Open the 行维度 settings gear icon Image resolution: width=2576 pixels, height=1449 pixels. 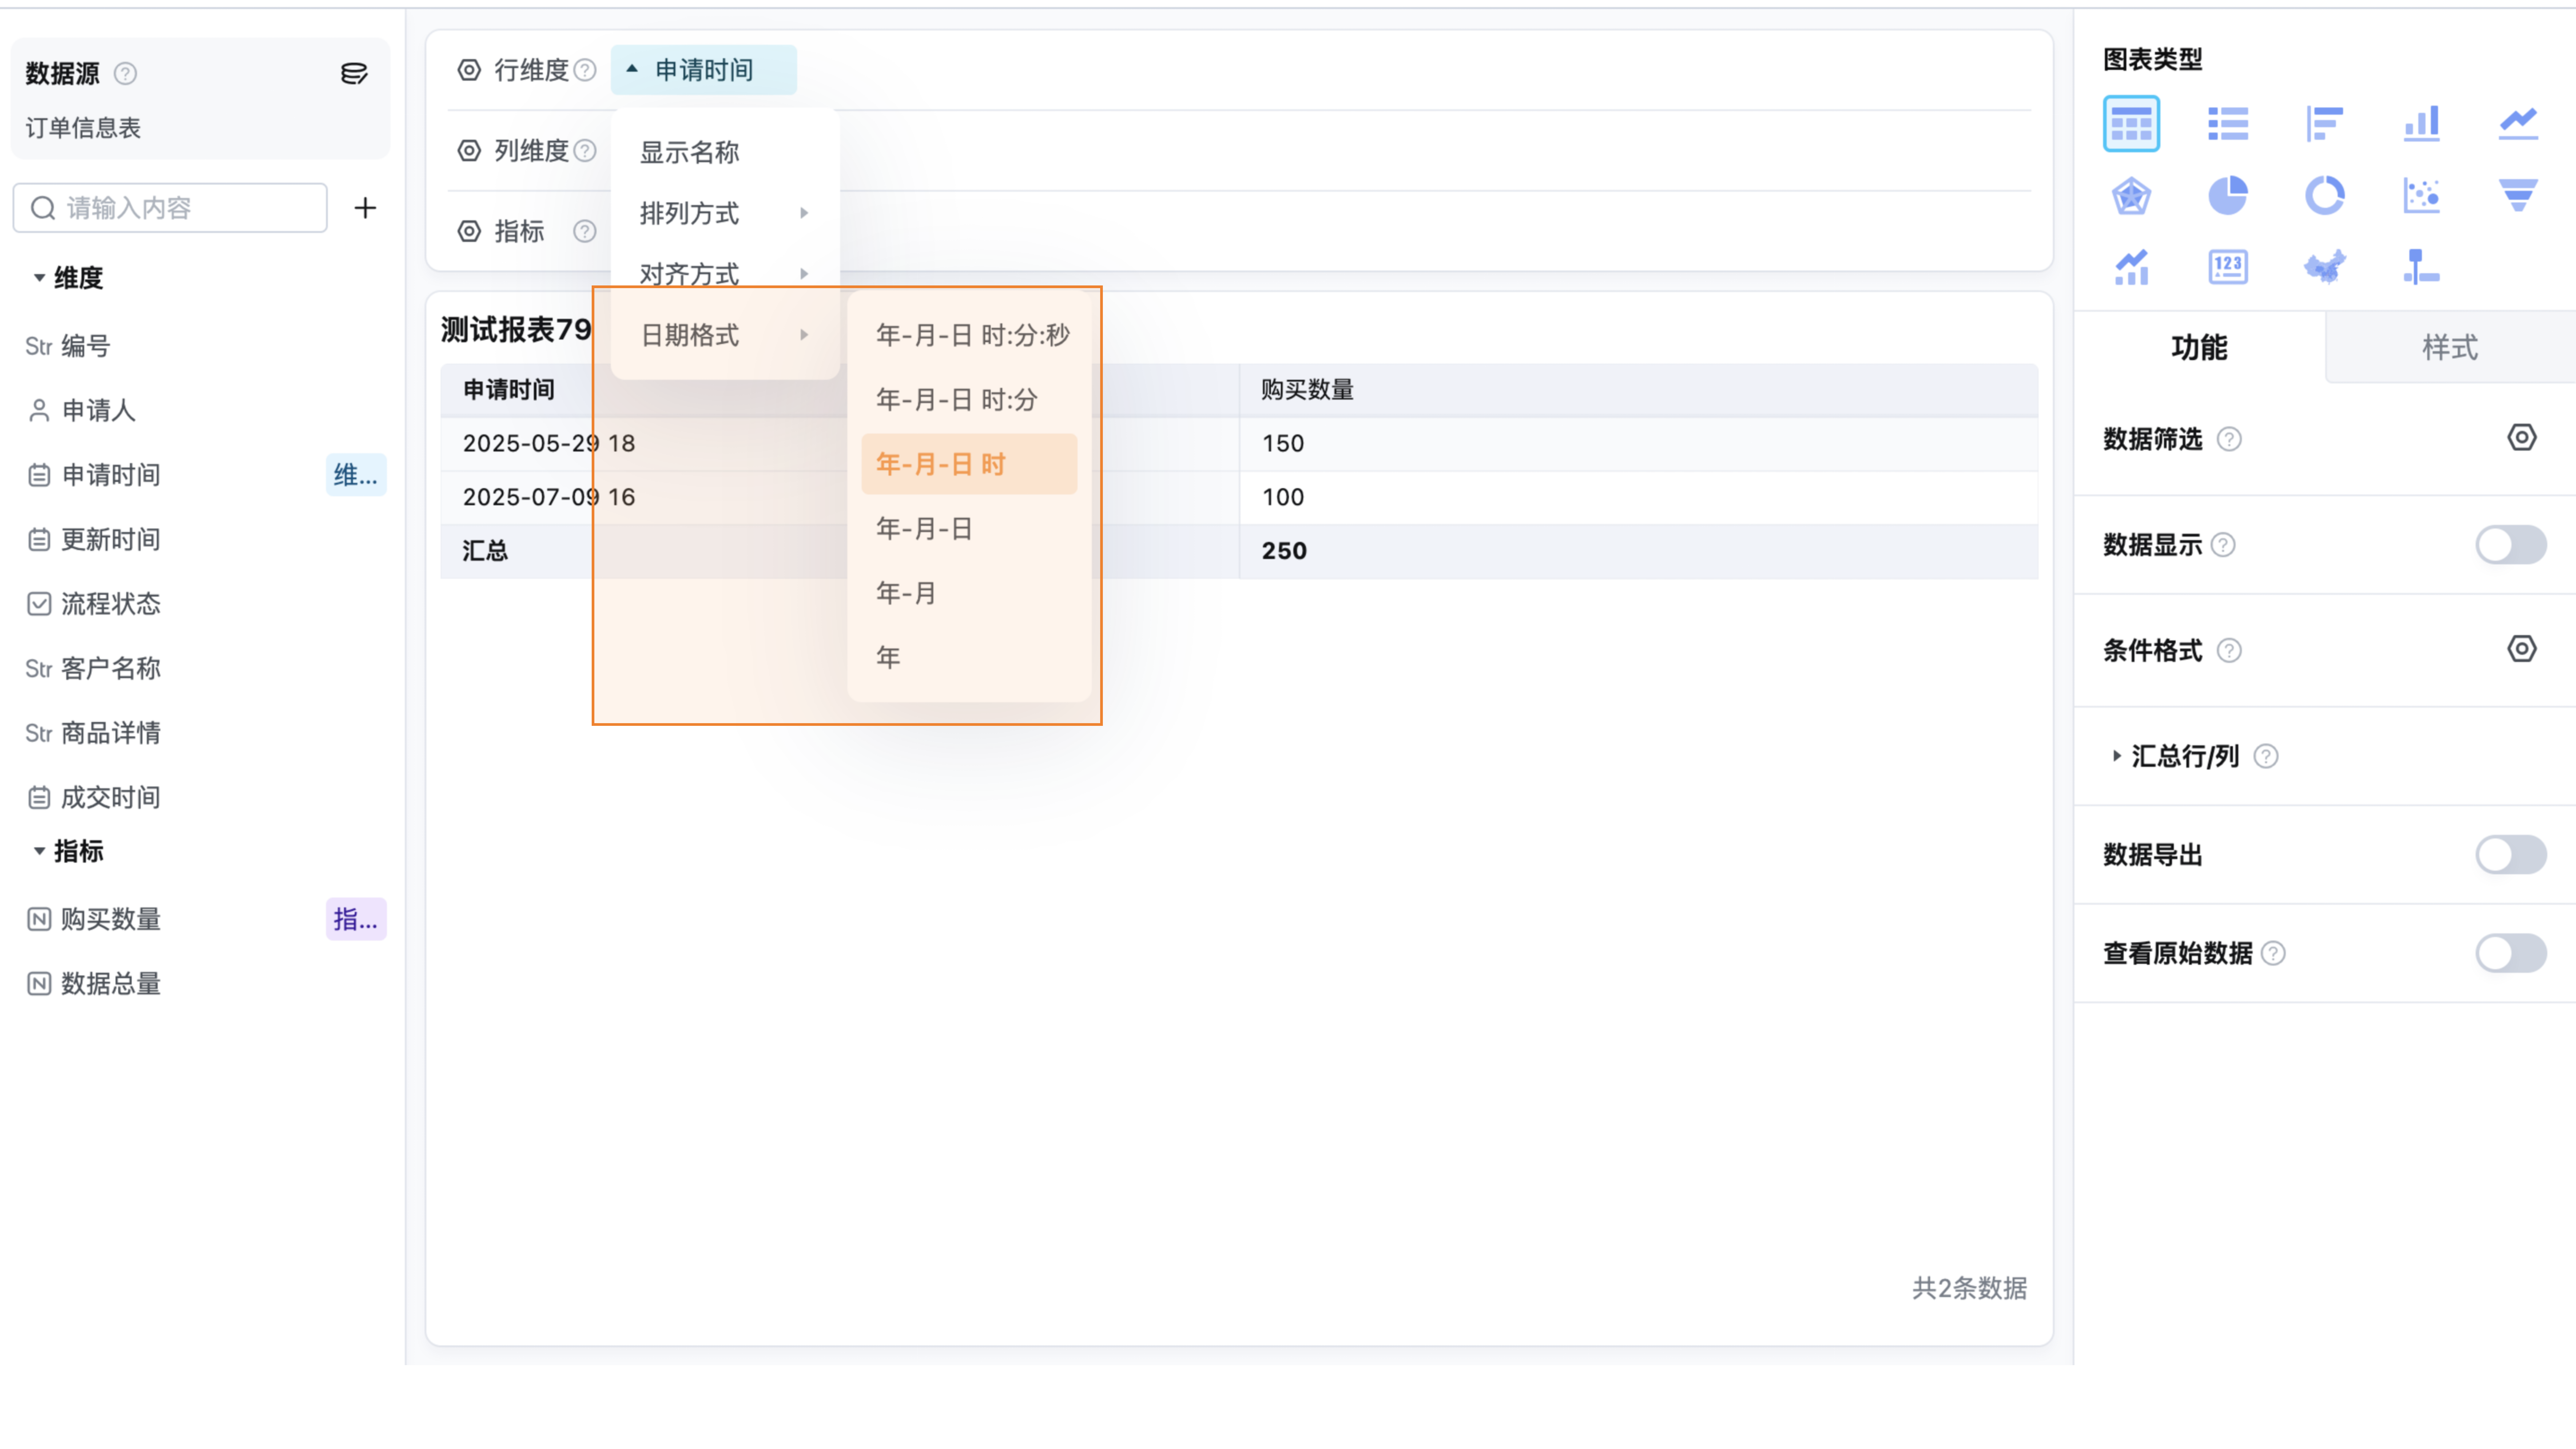coord(469,70)
